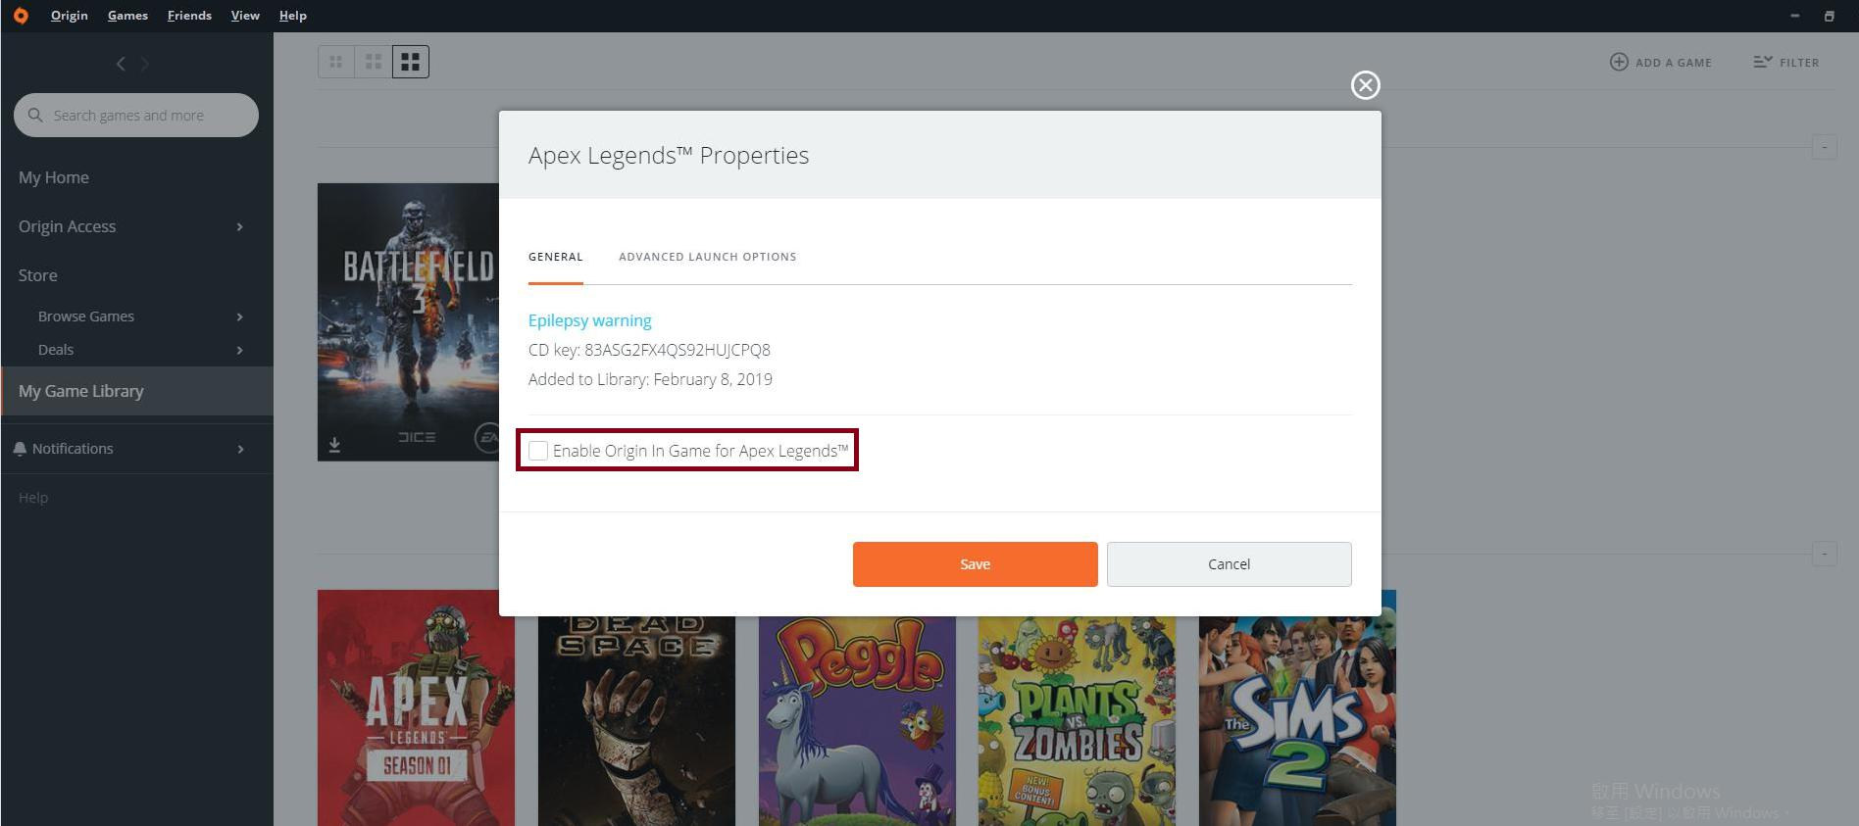The width and height of the screenshot is (1859, 826).
Task: Select the medium grid view icon
Action: pyautogui.click(x=374, y=62)
